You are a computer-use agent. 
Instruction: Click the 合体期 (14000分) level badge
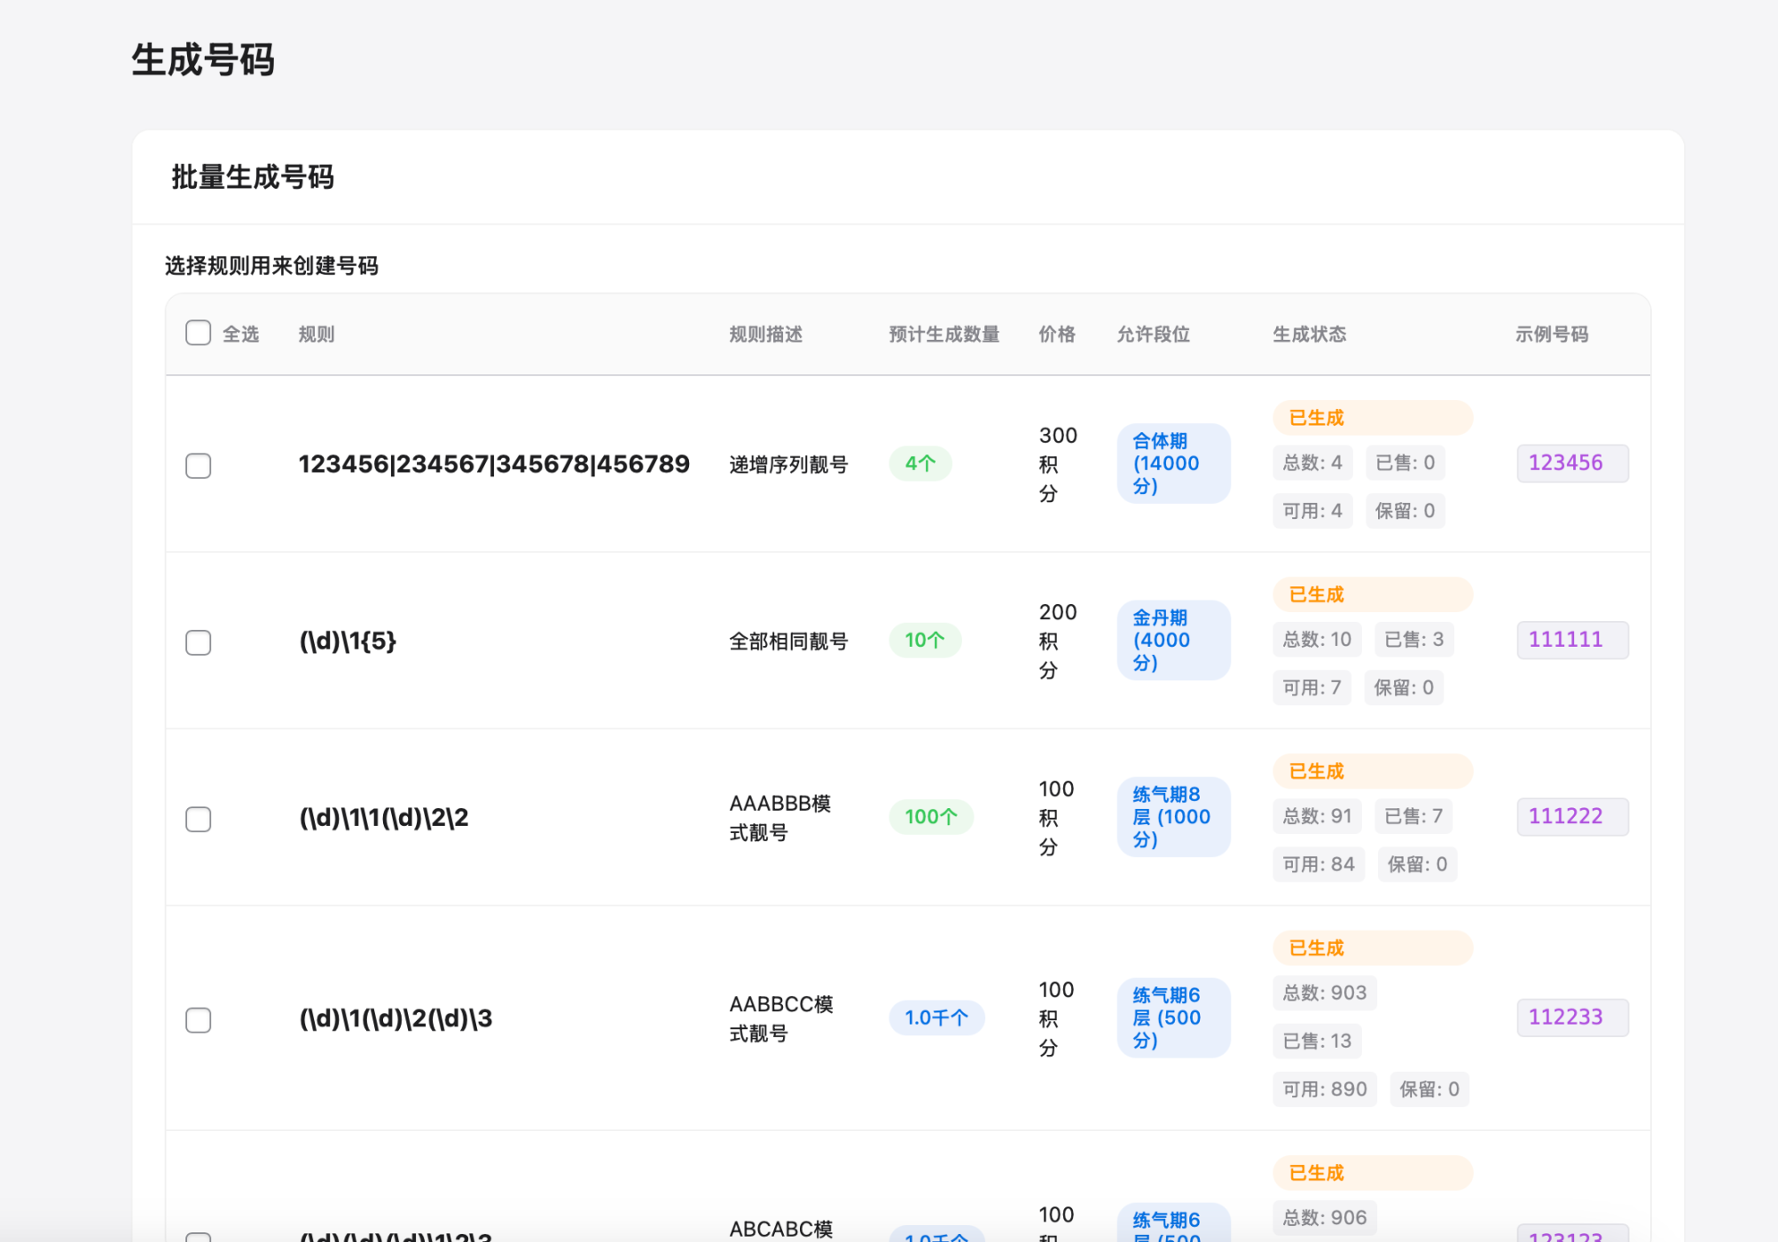tap(1172, 463)
